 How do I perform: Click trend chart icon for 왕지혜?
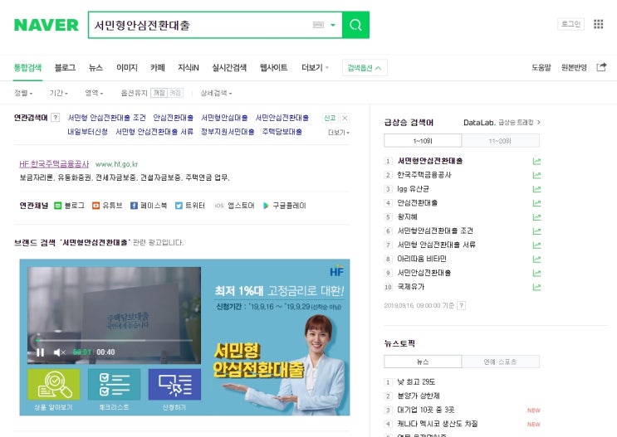(536, 217)
